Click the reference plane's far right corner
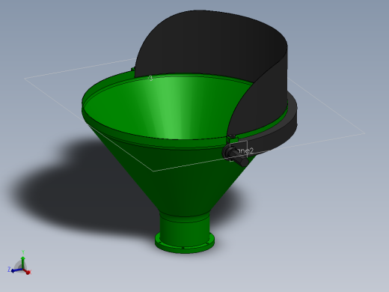The image size is (389, 292). click(x=364, y=133)
